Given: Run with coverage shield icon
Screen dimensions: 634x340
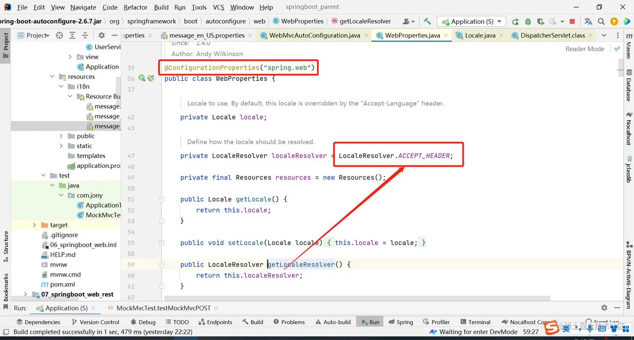Looking at the screenshot, I should [540, 21].
